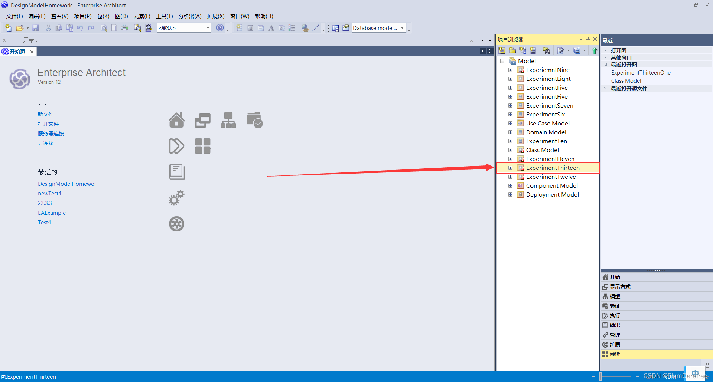Select the 验证 portal bar at bottom right

point(657,306)
